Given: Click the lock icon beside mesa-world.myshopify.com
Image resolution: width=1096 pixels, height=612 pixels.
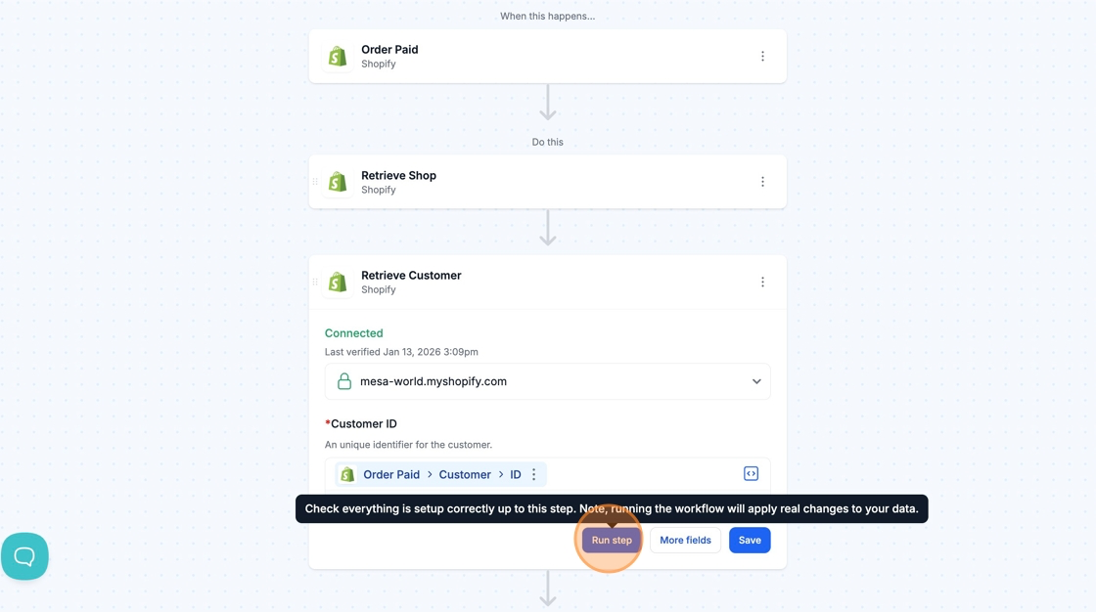Looking at the screenshot, I should tap(344, 382).
